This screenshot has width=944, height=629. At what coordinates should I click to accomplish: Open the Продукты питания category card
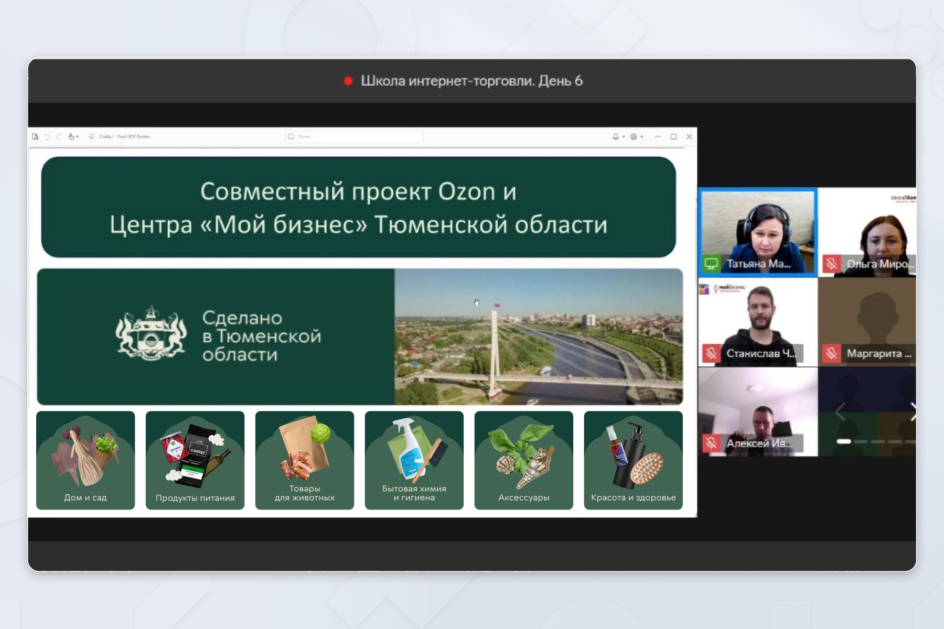[195, 460]
